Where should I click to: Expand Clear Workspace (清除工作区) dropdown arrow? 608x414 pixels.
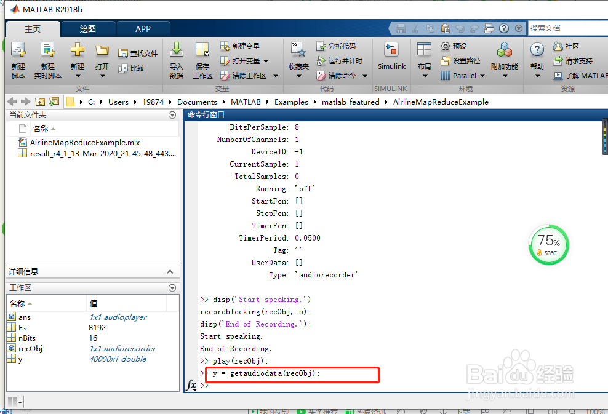(x=275, y=76)
